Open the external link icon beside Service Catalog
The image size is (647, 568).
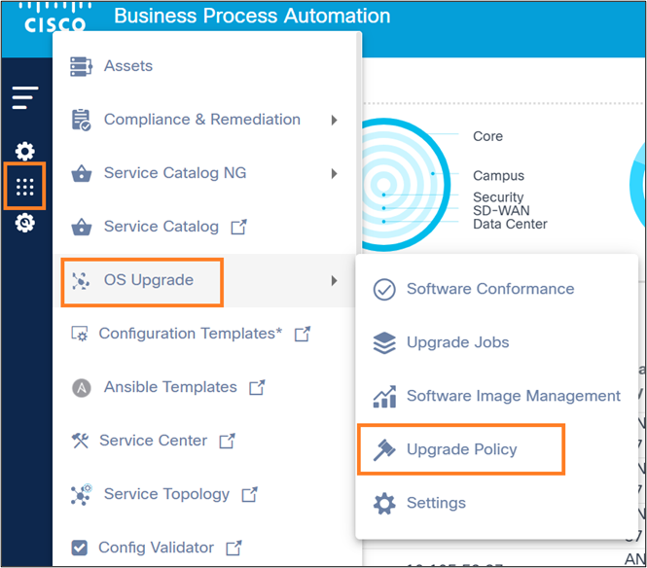tap(238, 227)
